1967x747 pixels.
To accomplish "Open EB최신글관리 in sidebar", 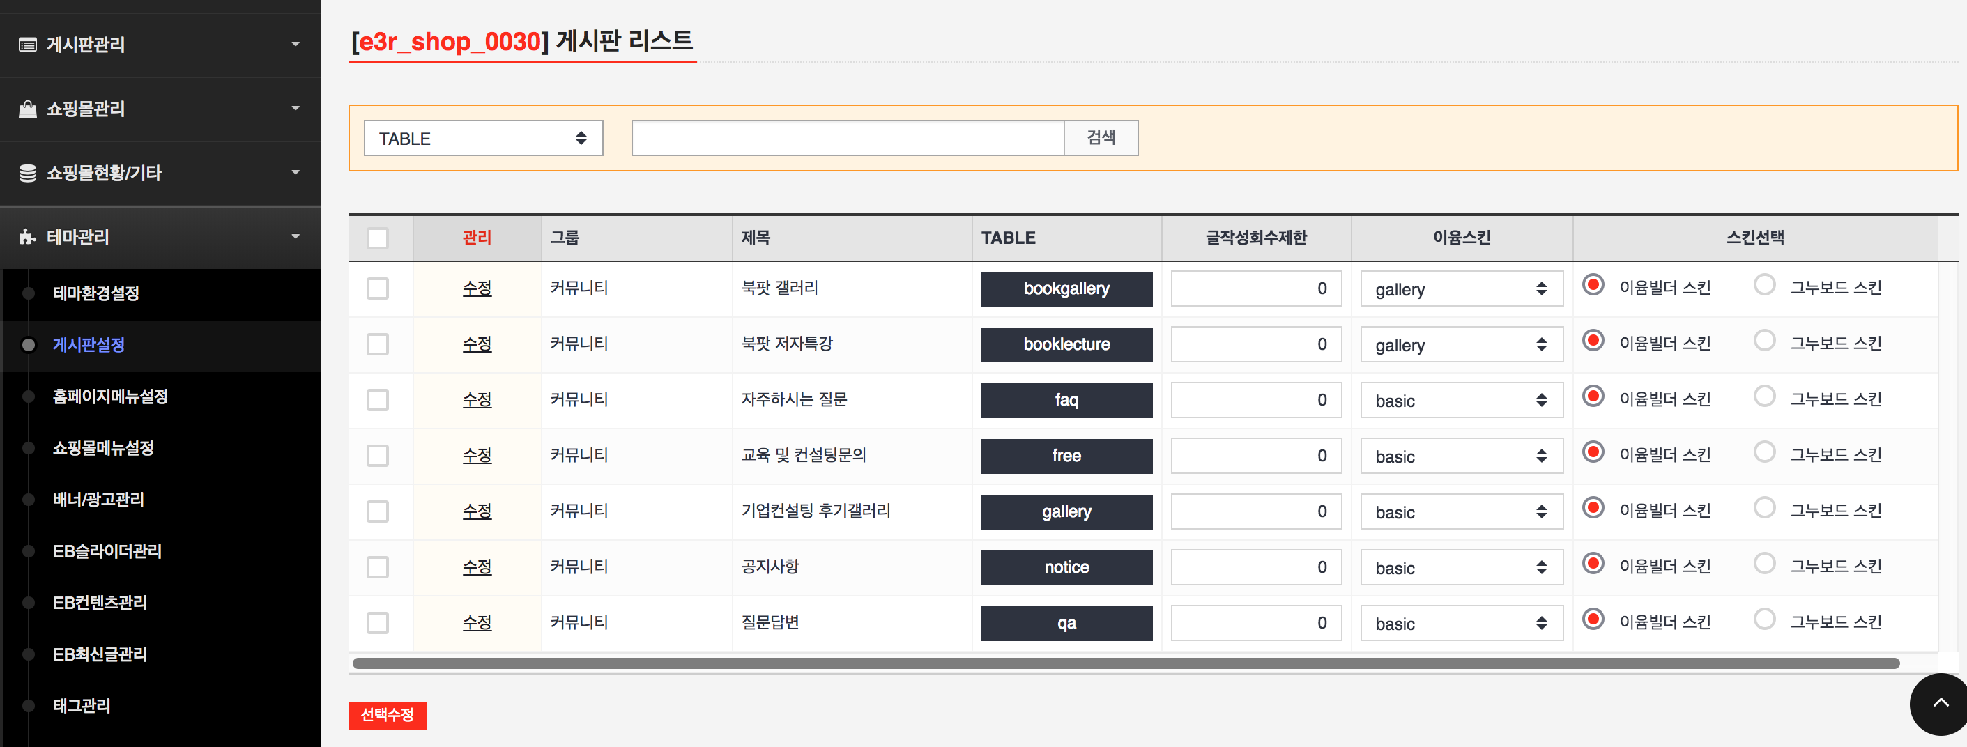I will (x=100, y=654).
